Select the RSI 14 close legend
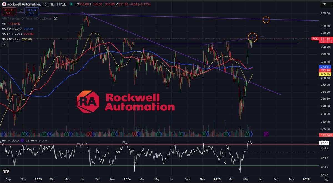This screenshot has width=333, height=183. point(11,141)
